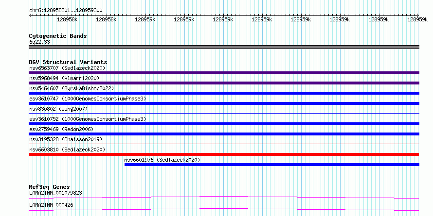Click the shorter blue bar for nsv6601976

pyautogui.click(x=272, y=165)
